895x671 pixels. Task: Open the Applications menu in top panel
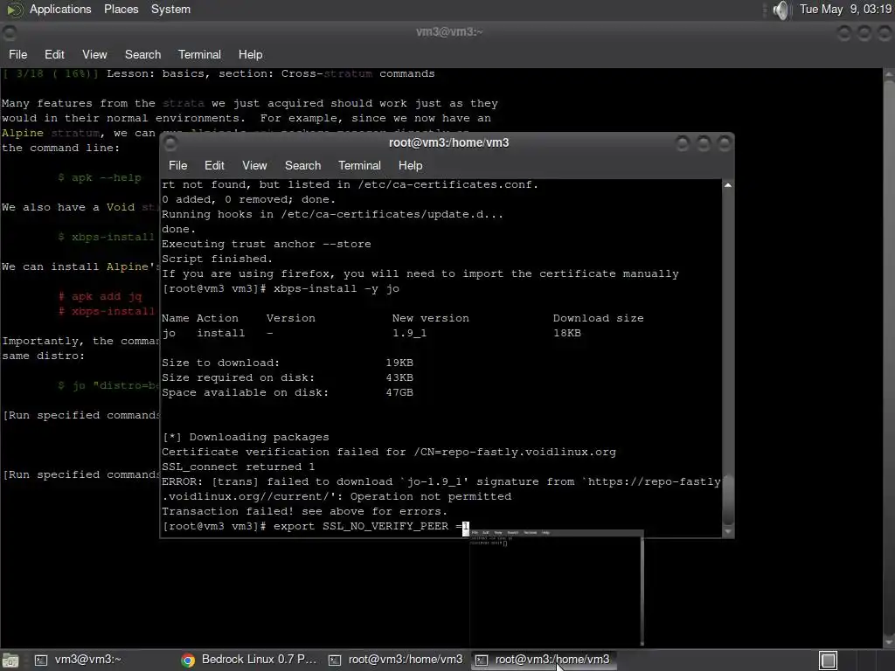point(60,9)
